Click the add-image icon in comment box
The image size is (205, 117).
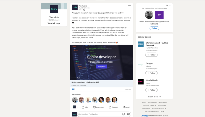pyautogui.click(x=128, y=114)
